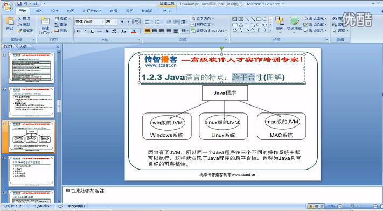Apply the red font color A
Image resolution: width=383 pixels, height=211 pixels.
133,31
